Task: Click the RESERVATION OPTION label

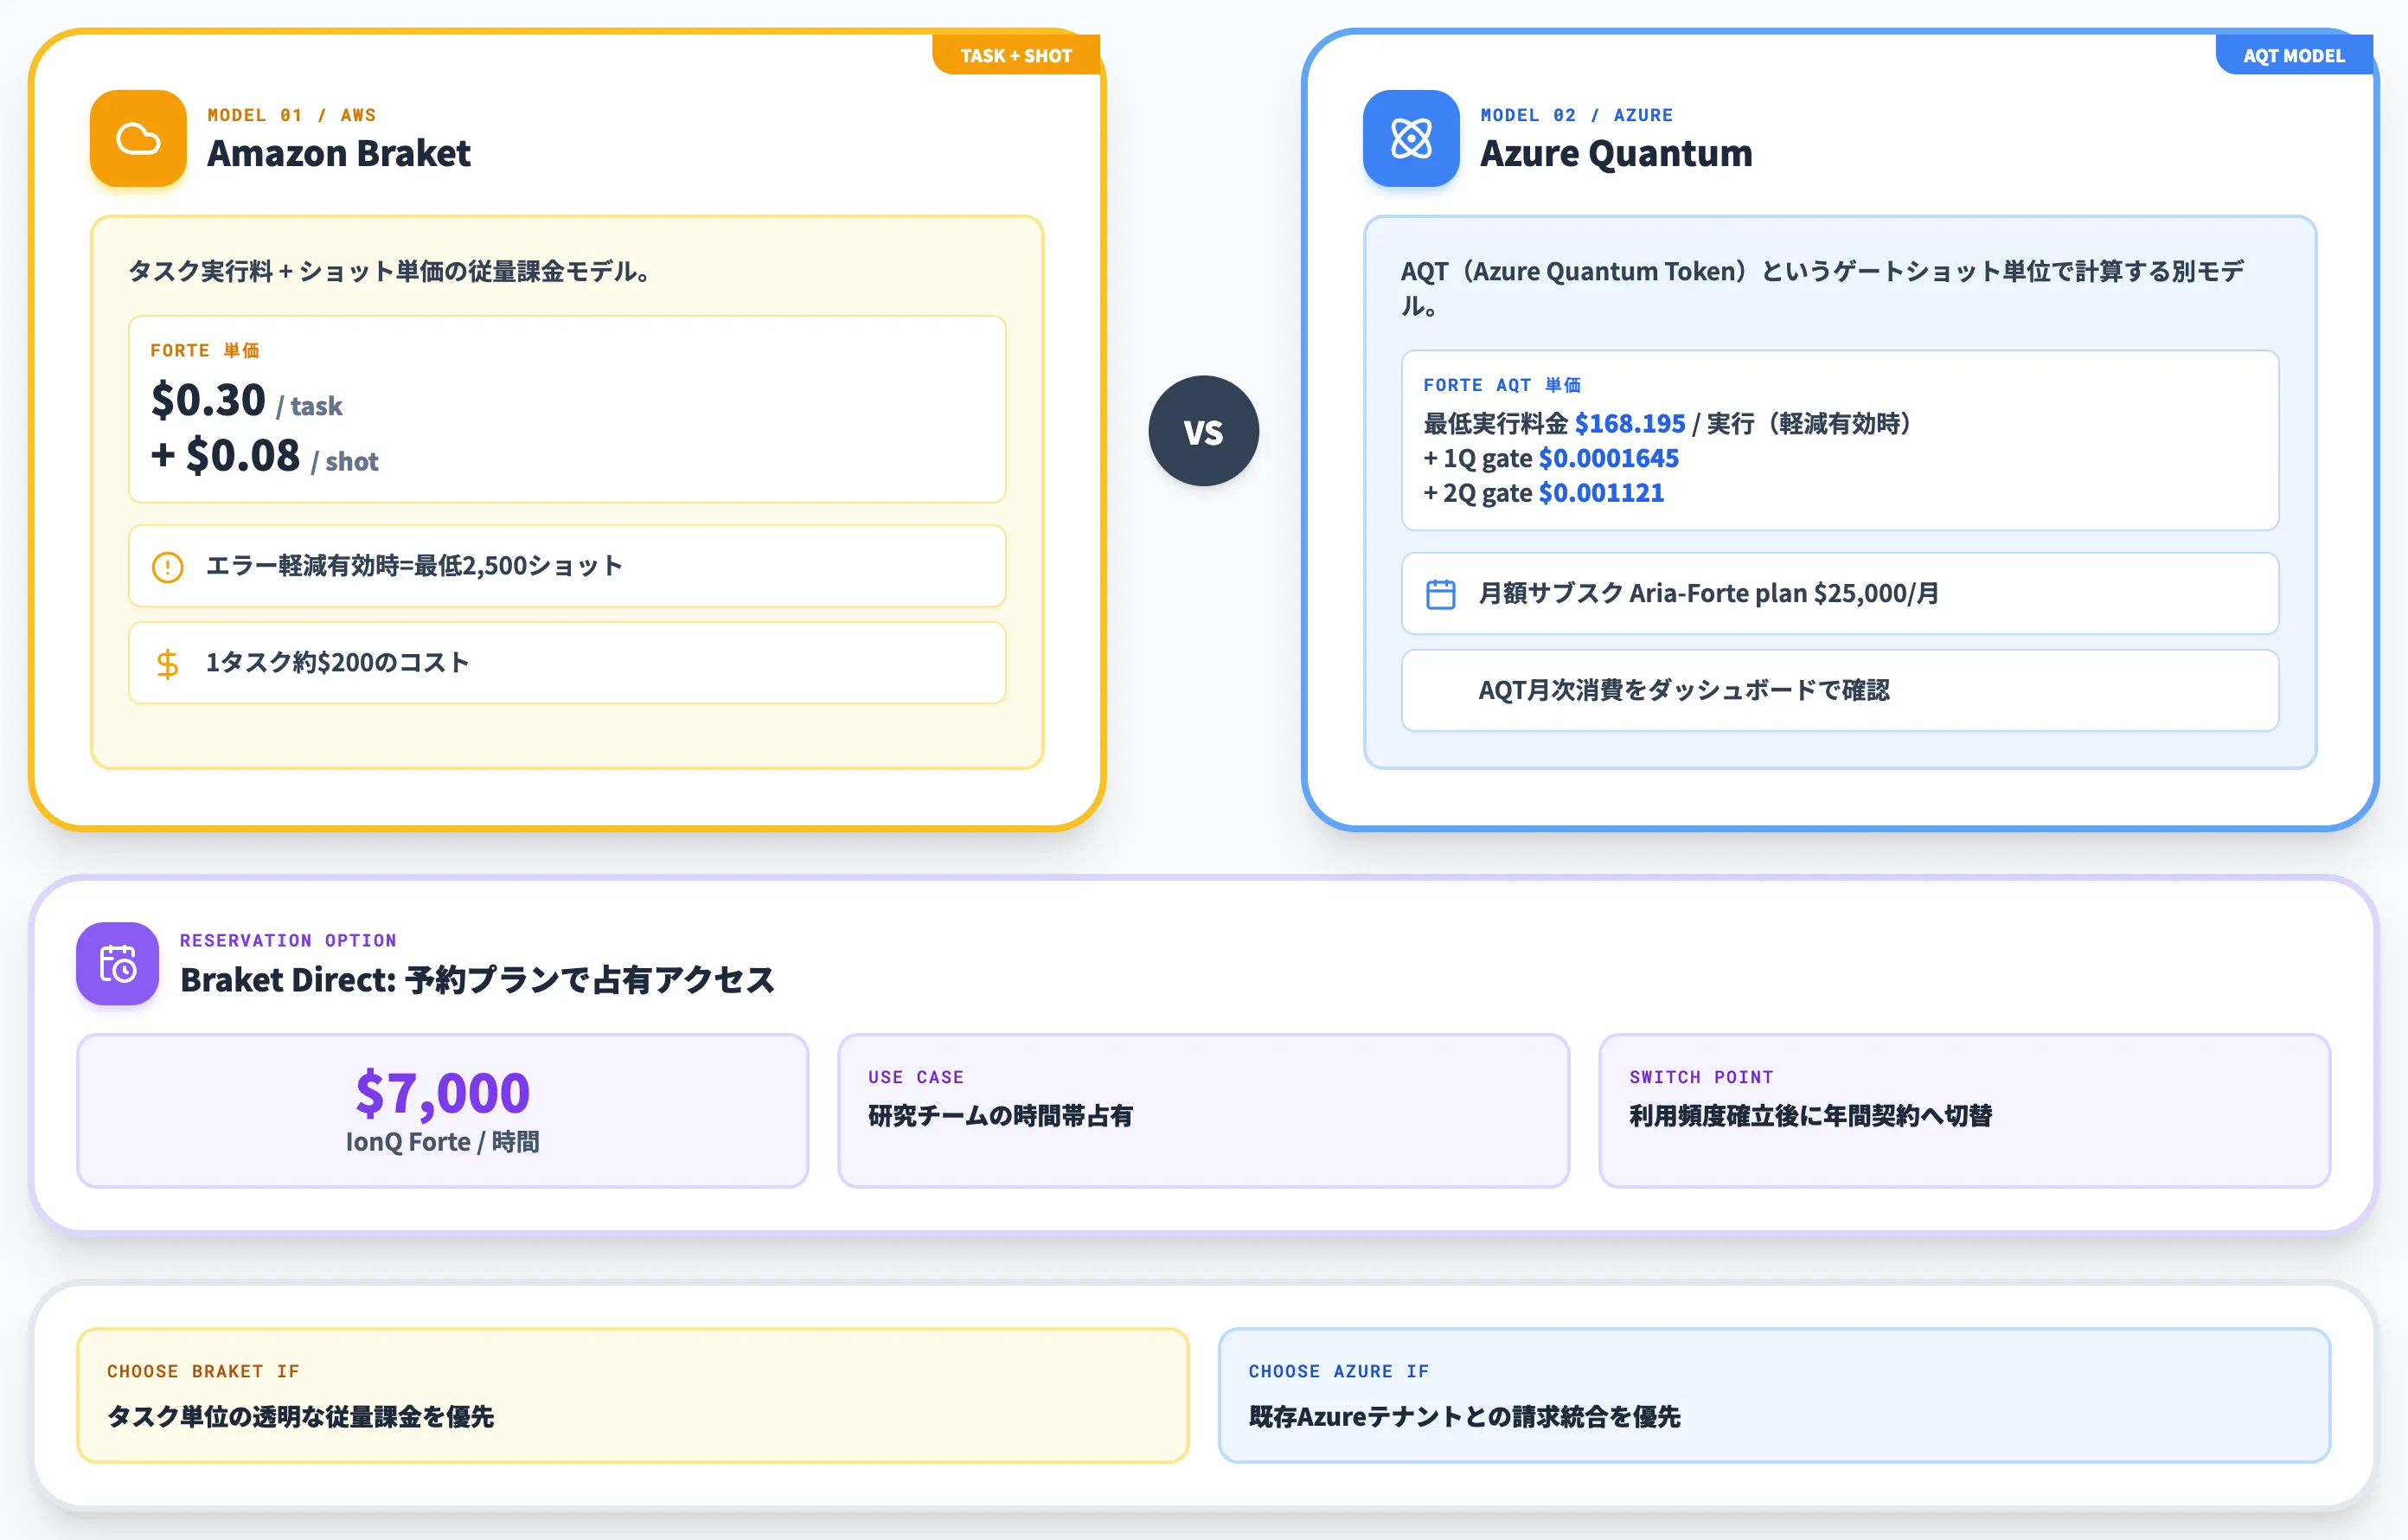Action: (288, 941)
